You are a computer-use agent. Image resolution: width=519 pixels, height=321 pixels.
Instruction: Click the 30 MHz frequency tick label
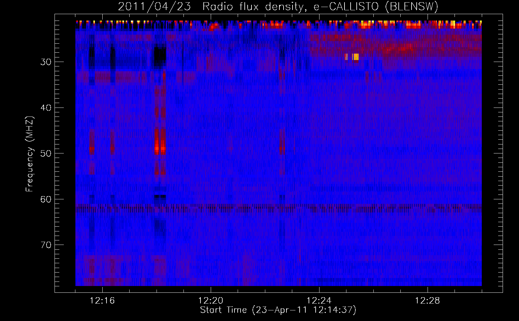[x=46, y=62]
